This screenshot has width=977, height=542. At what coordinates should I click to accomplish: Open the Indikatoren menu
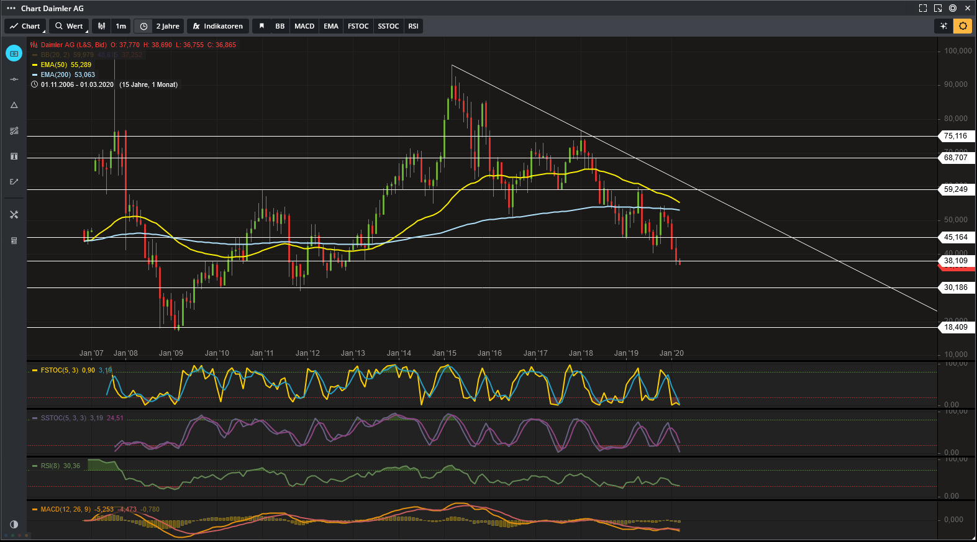coord(218,26)
